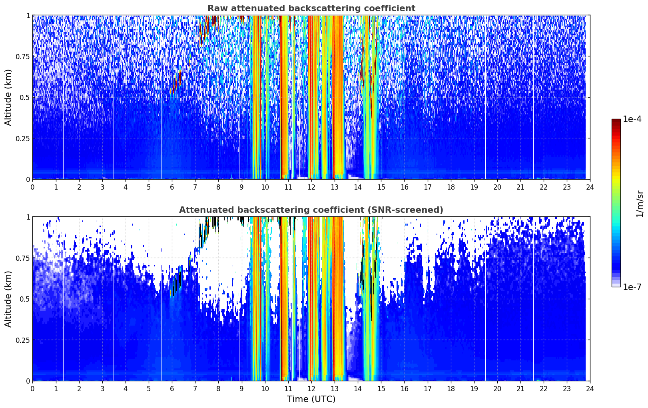The width and height of the screenshot is (648, 408).
Task: Click time tick '21' under raw plot
Action: pyautogui.click(x=520, y=187)
